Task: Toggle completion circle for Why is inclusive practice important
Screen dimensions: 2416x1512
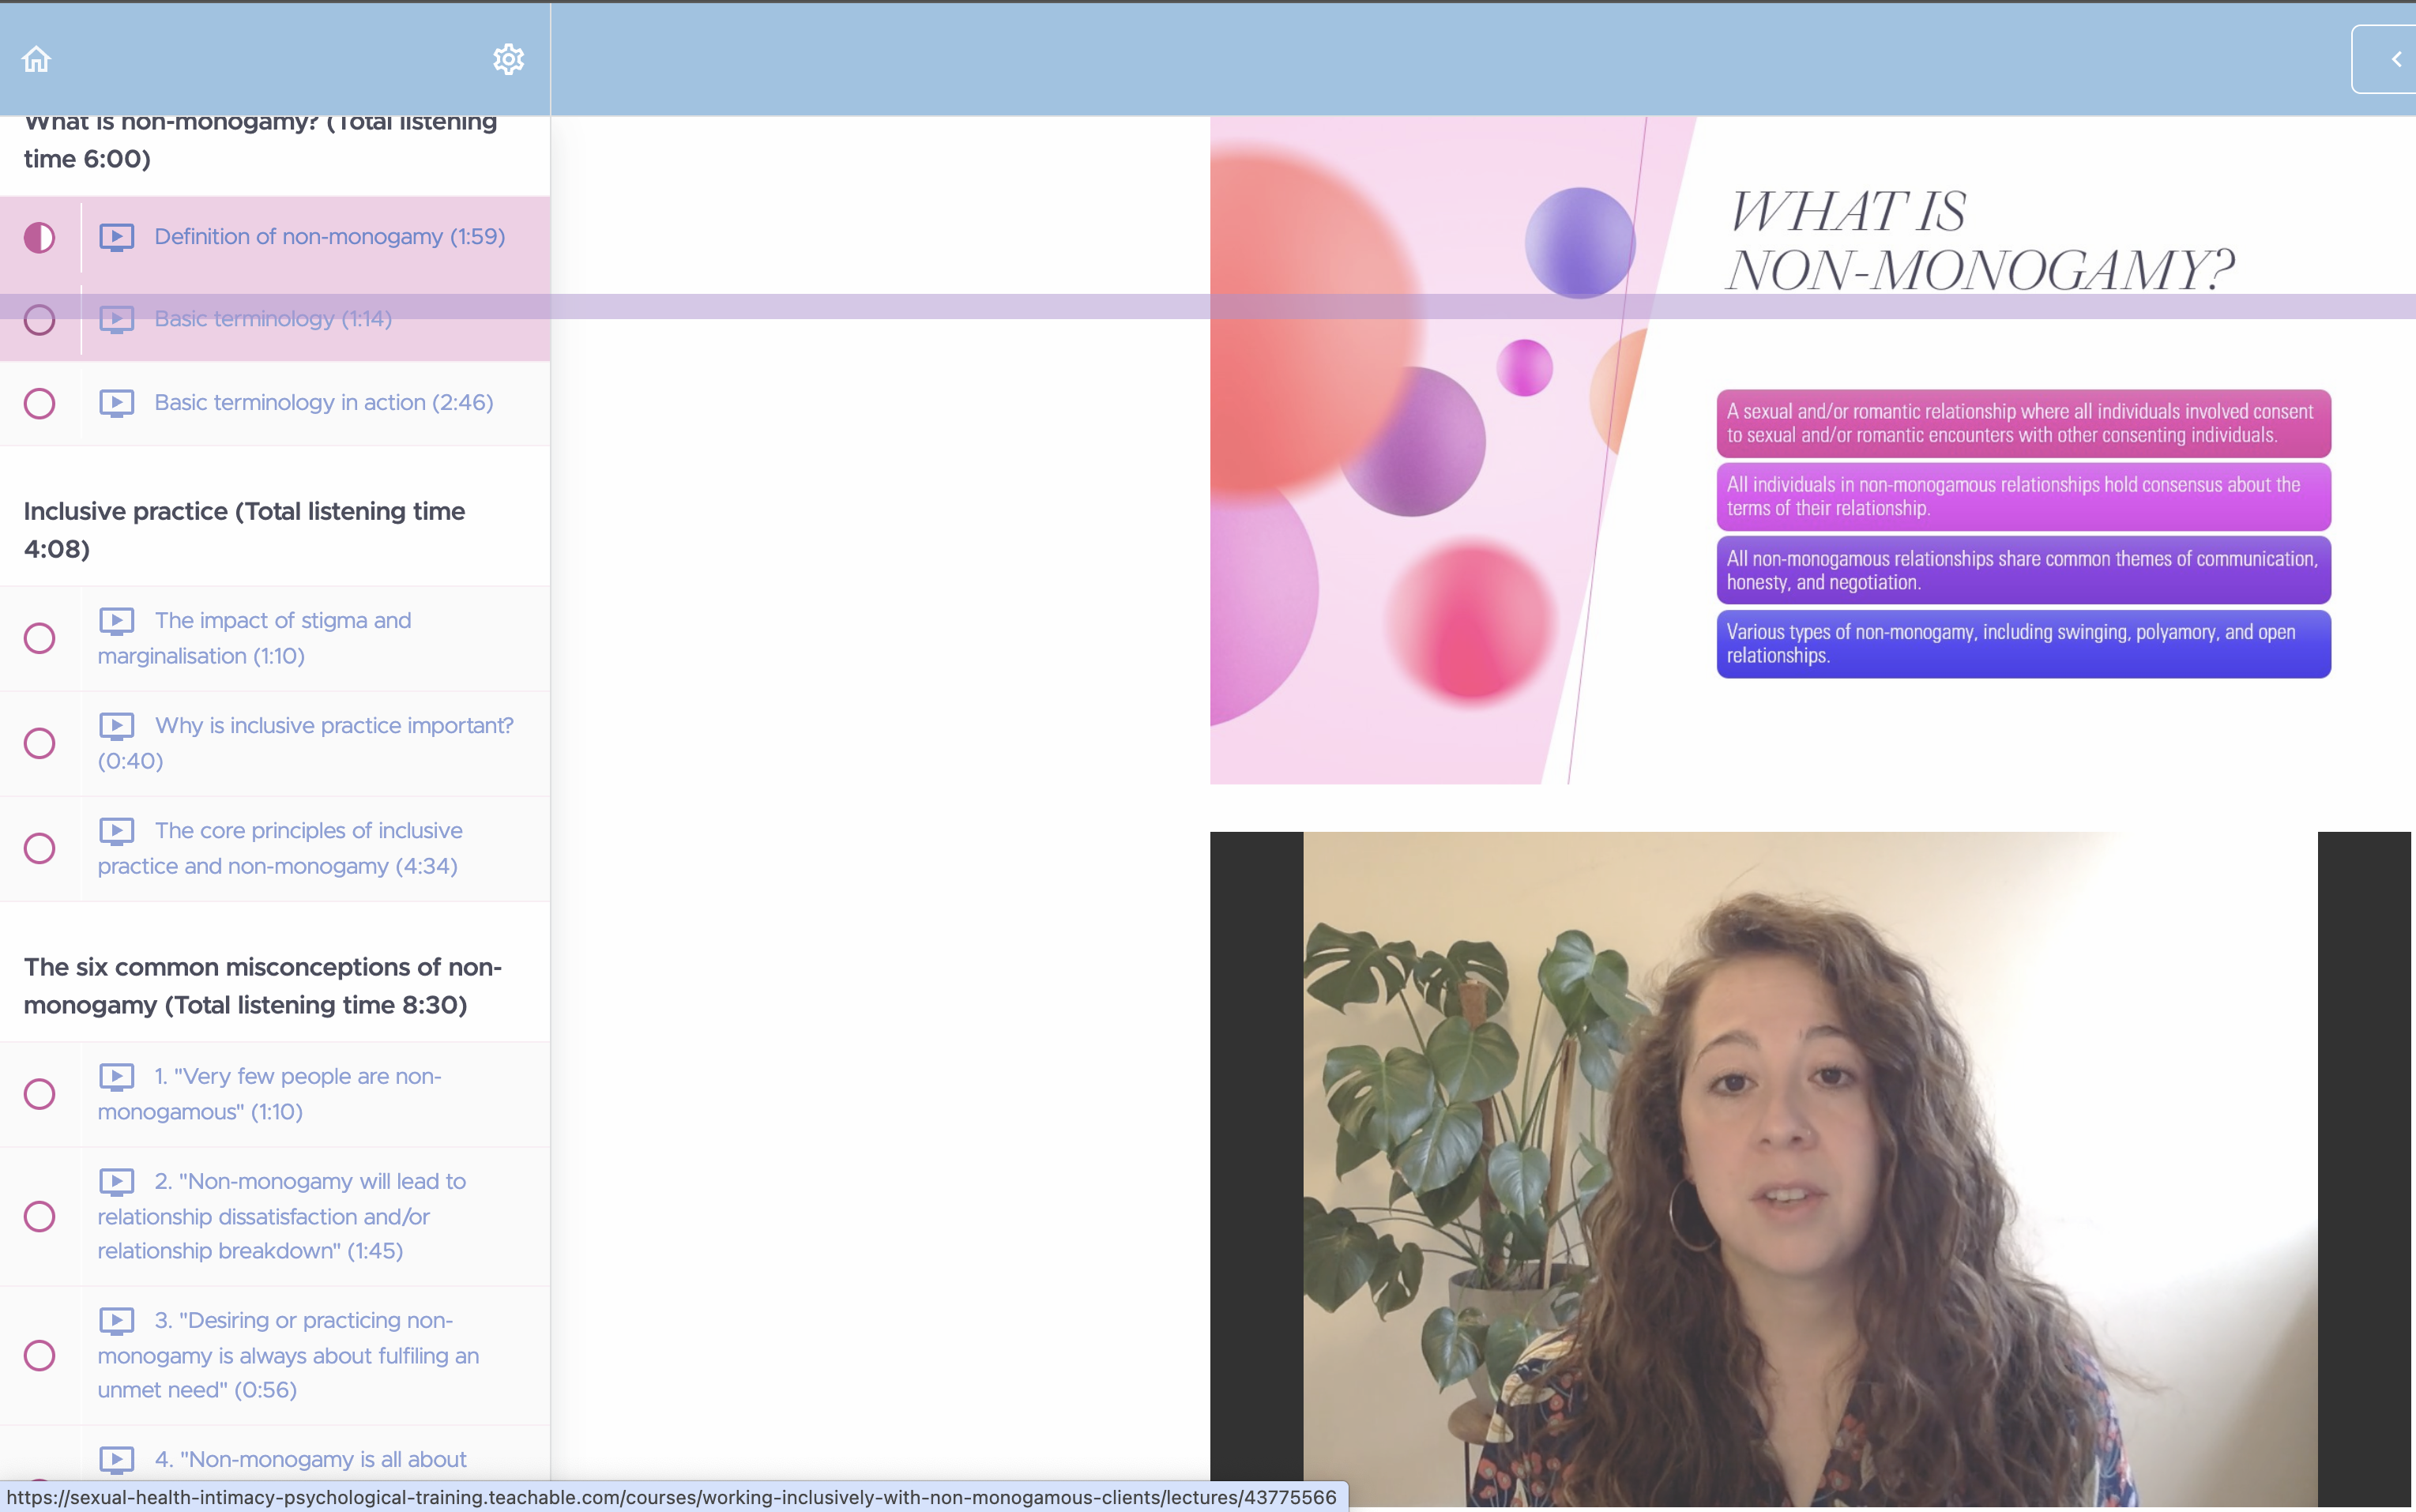Action: click(39, 743)
